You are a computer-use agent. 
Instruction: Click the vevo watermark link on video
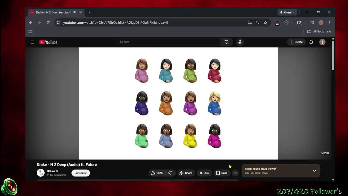325,153
